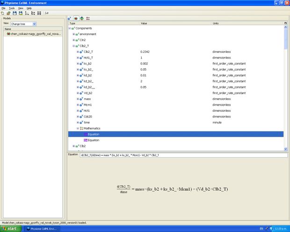Open the Help menu
Viewport: 290px width, 232px height.
coord(29,8)
